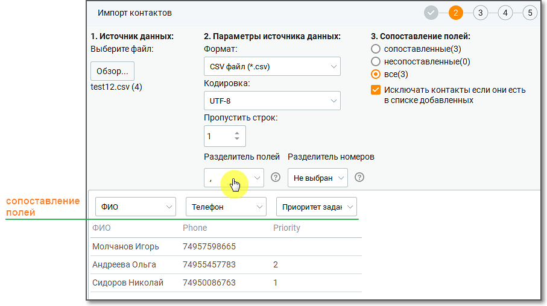The height and width of the screenshot is (306, 547).
Task: Open the Приоритет задачи mapping dropdown
Action: (x=317, y=207)
